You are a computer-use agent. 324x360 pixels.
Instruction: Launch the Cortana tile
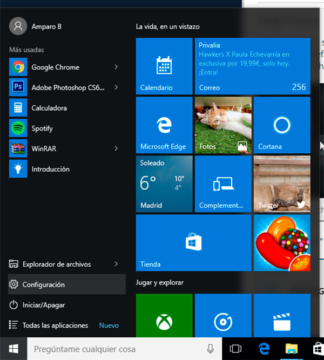(281, 125)
